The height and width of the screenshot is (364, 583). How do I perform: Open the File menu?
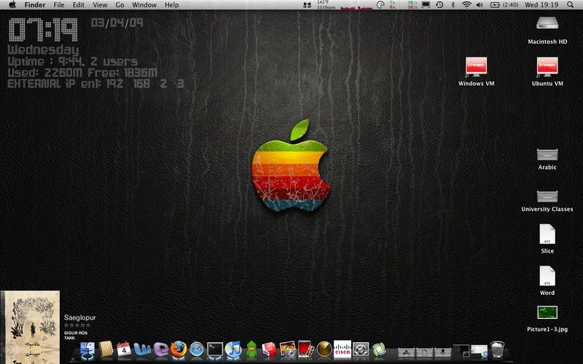tap(59, 5)
